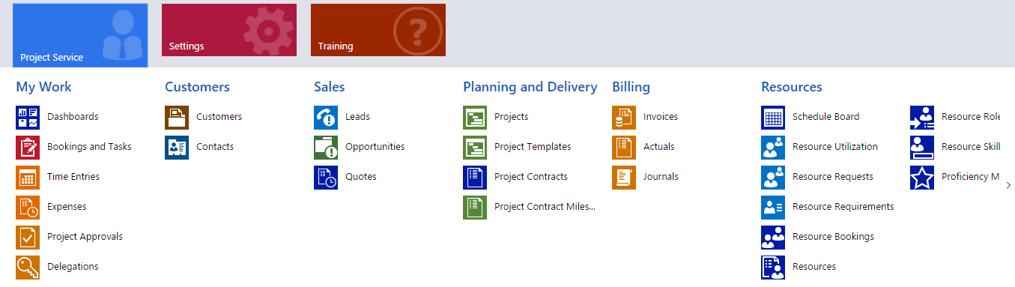The width and height of the screenshot is (1015, 287).
Task: Open the Proficiency Models star icon
Action: pos(922,178)
